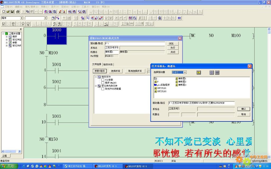Click 取消 in the open dialog

pos(243,114)
